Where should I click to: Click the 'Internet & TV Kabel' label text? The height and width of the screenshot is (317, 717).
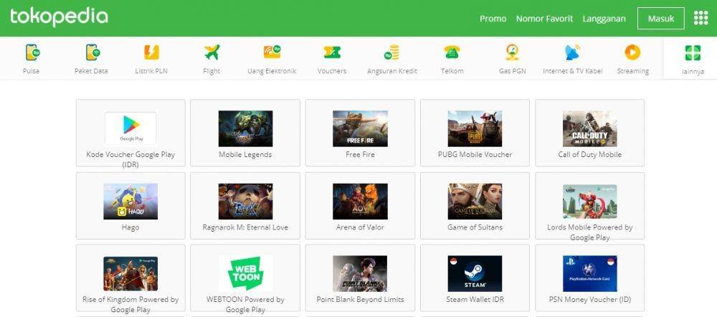click(573, 71)
